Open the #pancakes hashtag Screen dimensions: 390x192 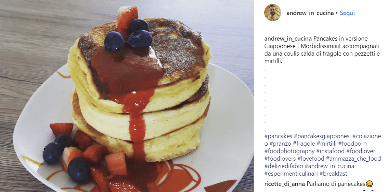click(278, 136)
